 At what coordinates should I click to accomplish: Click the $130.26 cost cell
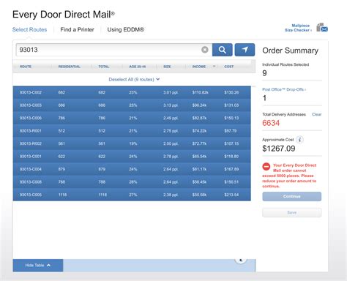click(x=231, y=92)
